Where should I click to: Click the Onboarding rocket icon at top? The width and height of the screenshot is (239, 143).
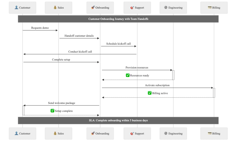pyautogui.click(x=93, y=8)
